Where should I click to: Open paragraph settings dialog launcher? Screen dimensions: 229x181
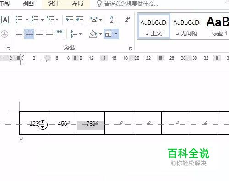point(131,49)
